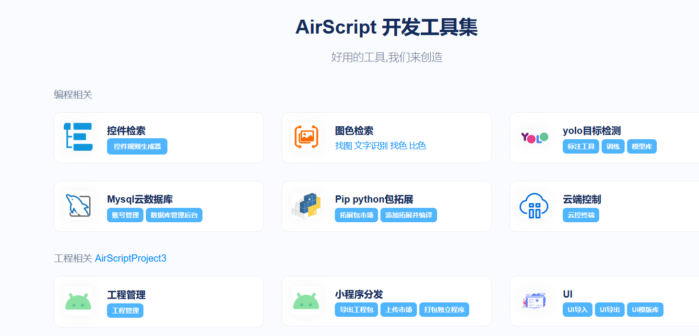Click the 导出工程包 button

click(356, 310)
